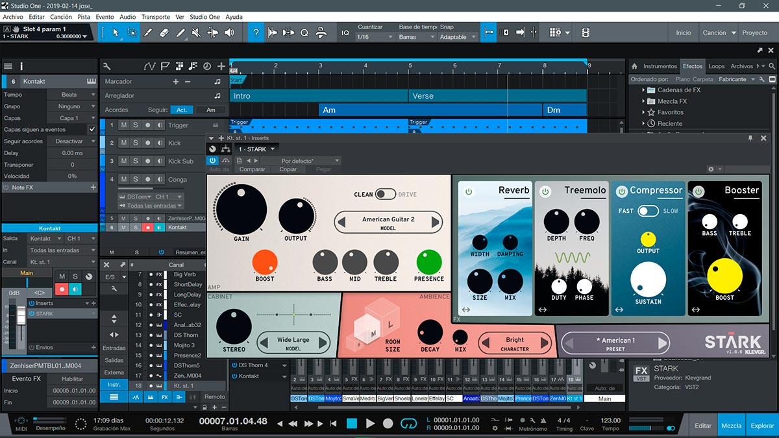Screen dimensions: 779x438
Task: Click the green PRESENCE knob
Action: click(x=429, y=262)
